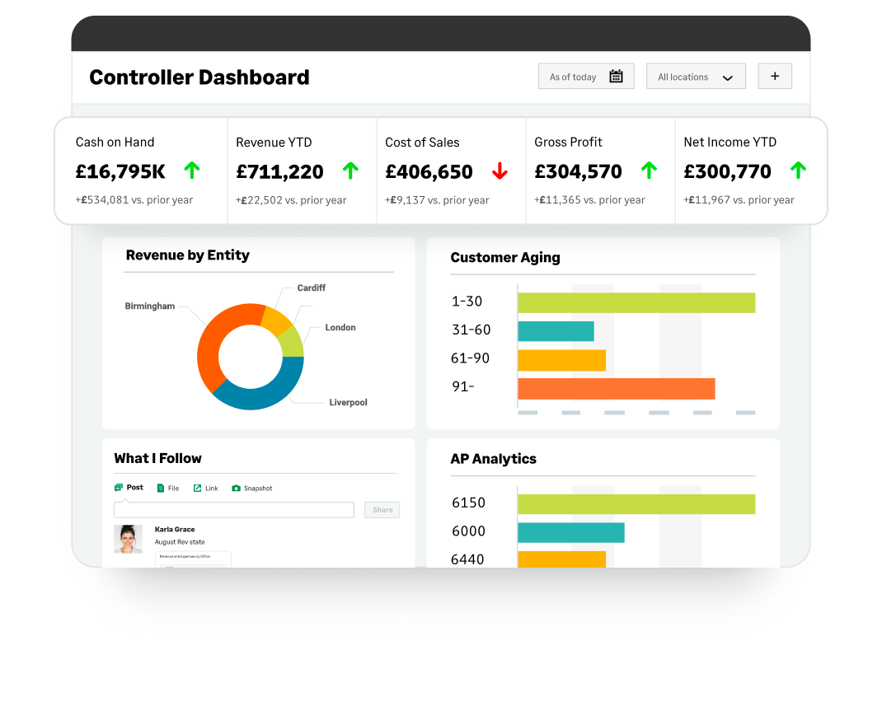Viewport: 882px width, 725px height.
Task: Click the Share button
Action: (x=382, y=510)
